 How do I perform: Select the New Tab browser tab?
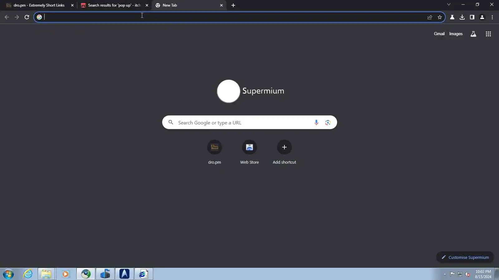(x=189, y=5)
